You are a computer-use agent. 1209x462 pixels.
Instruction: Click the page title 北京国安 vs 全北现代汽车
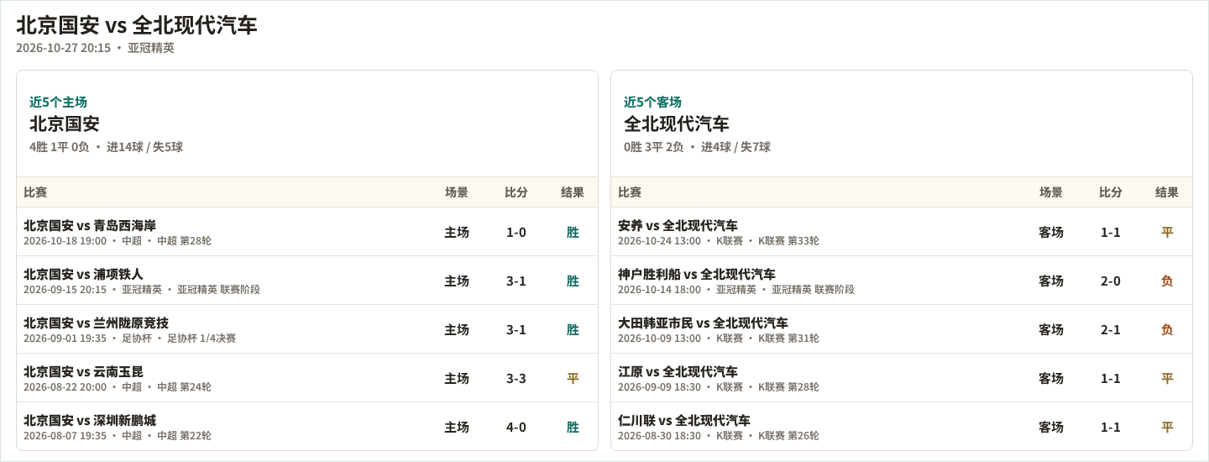(137, 25)
